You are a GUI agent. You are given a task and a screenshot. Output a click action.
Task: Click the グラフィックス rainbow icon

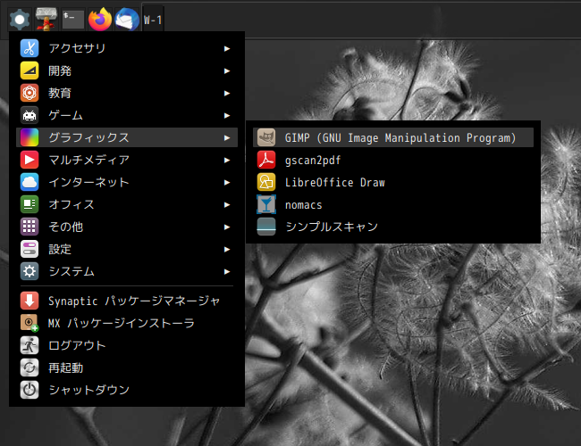tap(29, 137)
